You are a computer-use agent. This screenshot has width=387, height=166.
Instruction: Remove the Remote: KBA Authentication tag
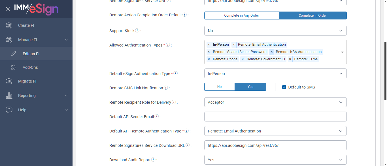click(272, 52)
